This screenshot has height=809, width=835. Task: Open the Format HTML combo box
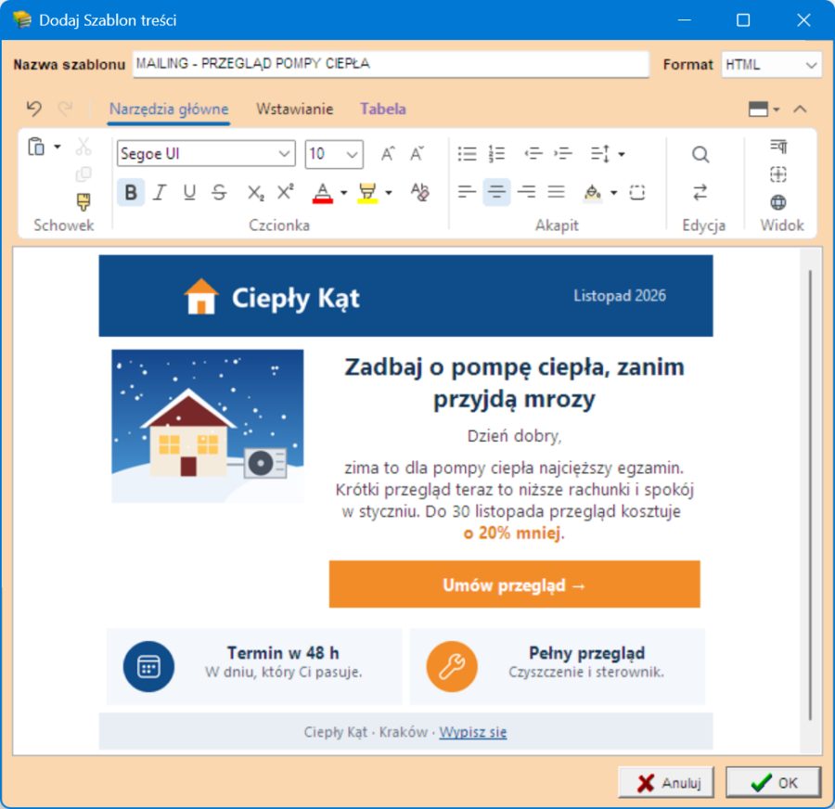tap(771, 64)
